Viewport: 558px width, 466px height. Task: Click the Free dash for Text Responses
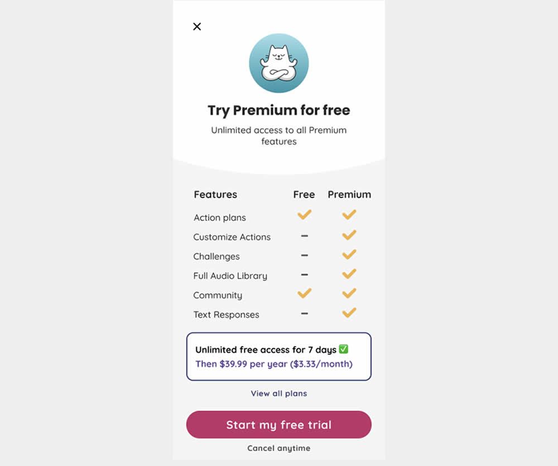(304, 314)
